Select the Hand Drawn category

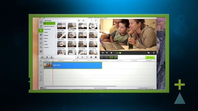click(47, 29)
